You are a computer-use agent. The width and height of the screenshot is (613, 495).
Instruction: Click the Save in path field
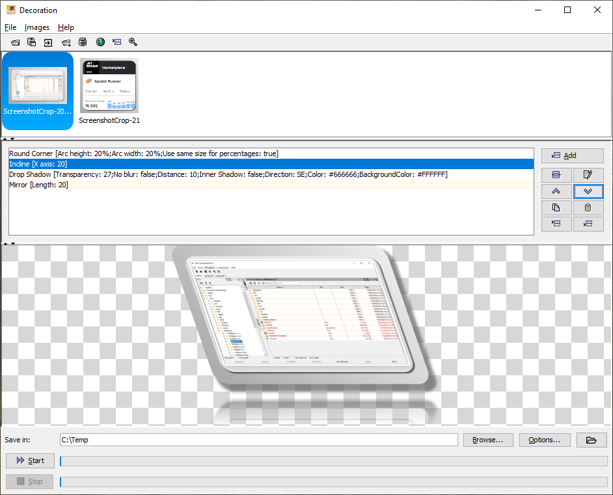pos(258,440)
